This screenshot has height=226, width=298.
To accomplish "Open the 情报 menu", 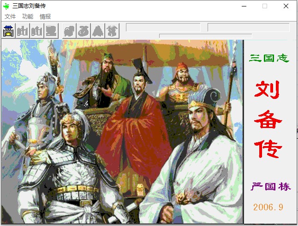I will coord(45,17).
